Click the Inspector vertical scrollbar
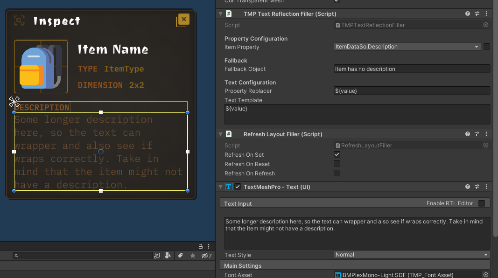The height and width of the screenshot is (278, 498). click(x=496, y=118)
